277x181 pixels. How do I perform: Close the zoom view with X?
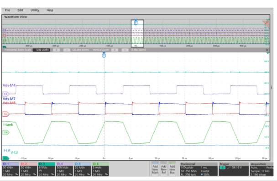[267, 50]
